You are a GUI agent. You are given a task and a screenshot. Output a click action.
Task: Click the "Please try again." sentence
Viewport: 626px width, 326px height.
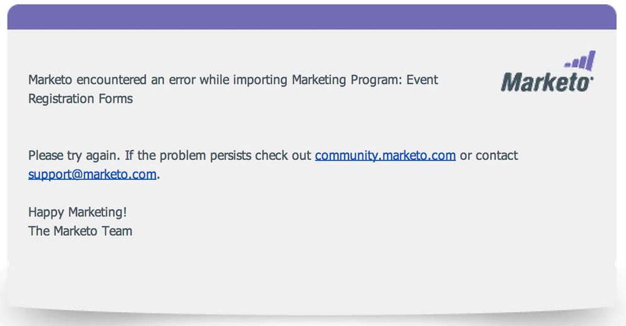click(x=74, y=155)
